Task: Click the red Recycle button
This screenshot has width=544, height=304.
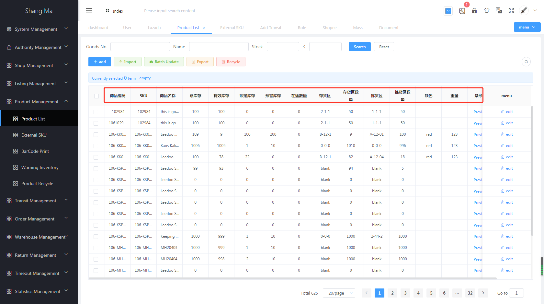Action: pyautogui.click(x=231, y=62)
